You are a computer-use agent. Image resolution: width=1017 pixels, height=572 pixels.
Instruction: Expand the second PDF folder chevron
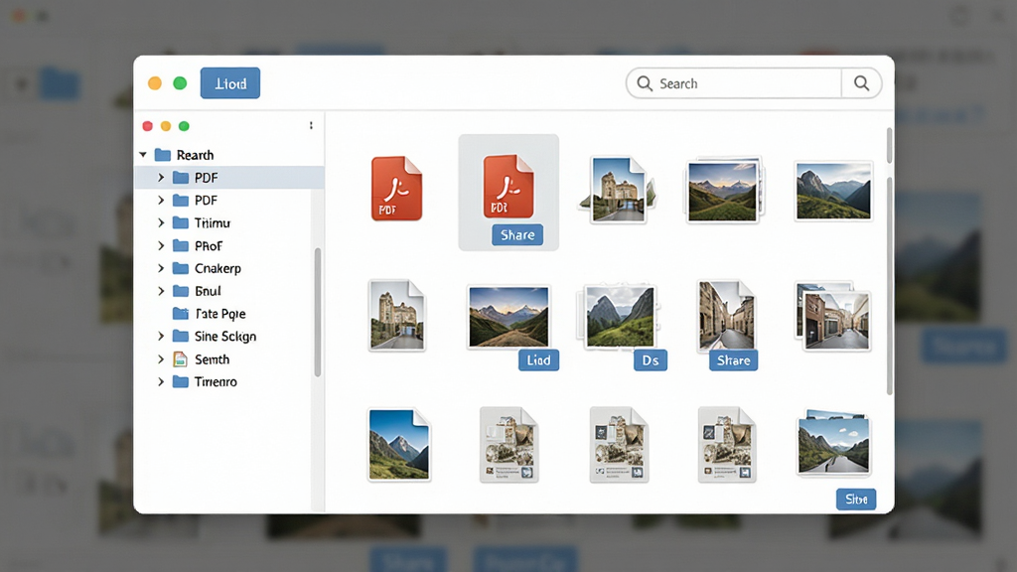point(161,201)
